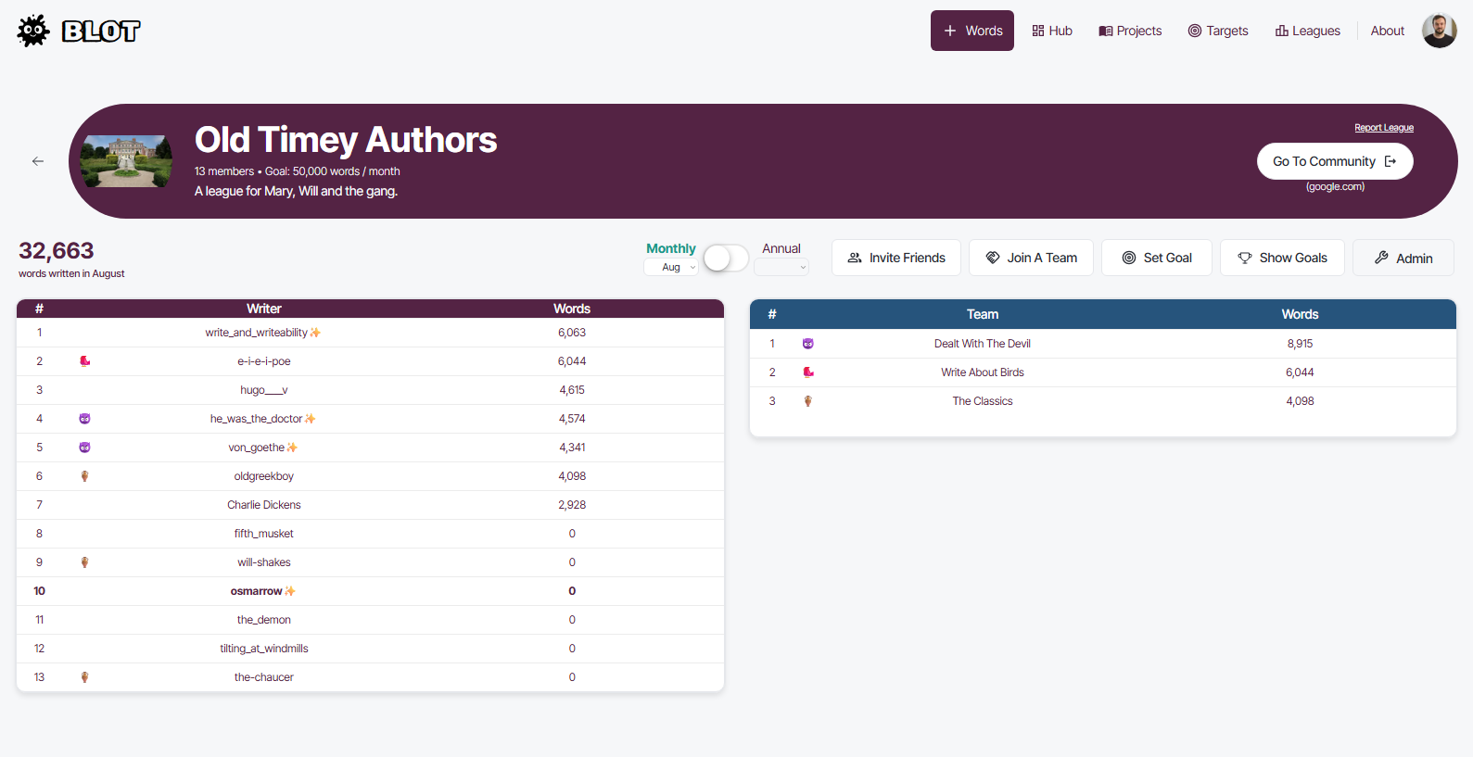Go back using the left arrow
This screenshot has width=1473, height=757.
click(x=38, y=161)
